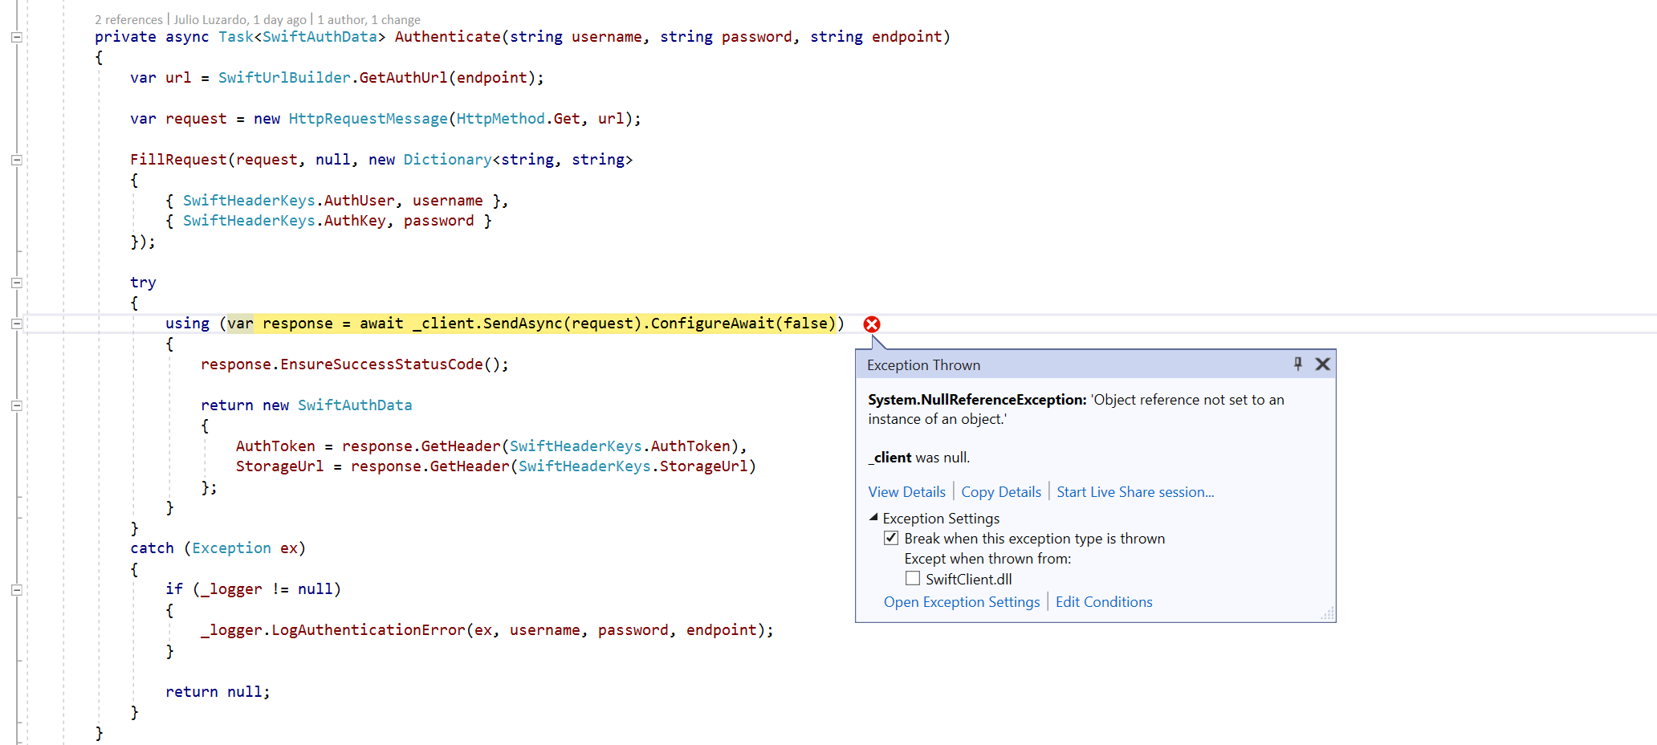Open Exception Settings

(962, 601)
